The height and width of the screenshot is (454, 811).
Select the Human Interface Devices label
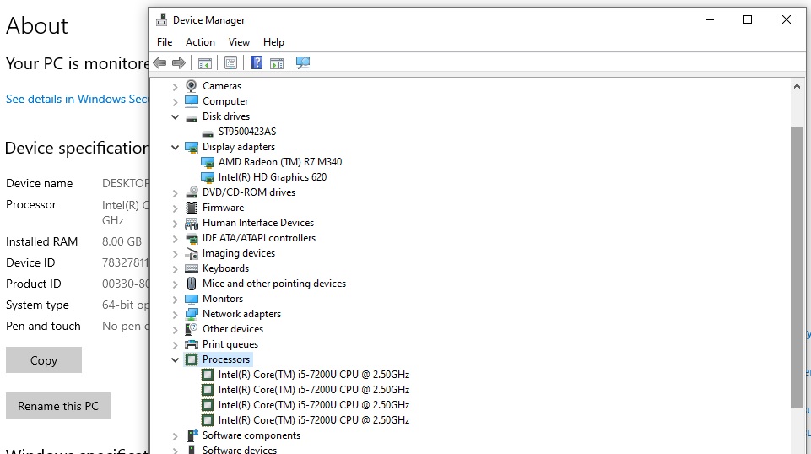click(x=258, y=222)
